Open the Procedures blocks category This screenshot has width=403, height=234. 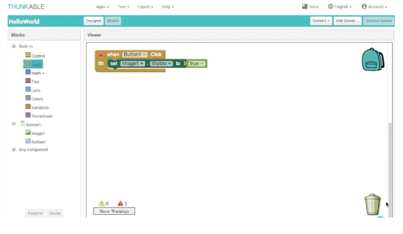coord(39,116)
